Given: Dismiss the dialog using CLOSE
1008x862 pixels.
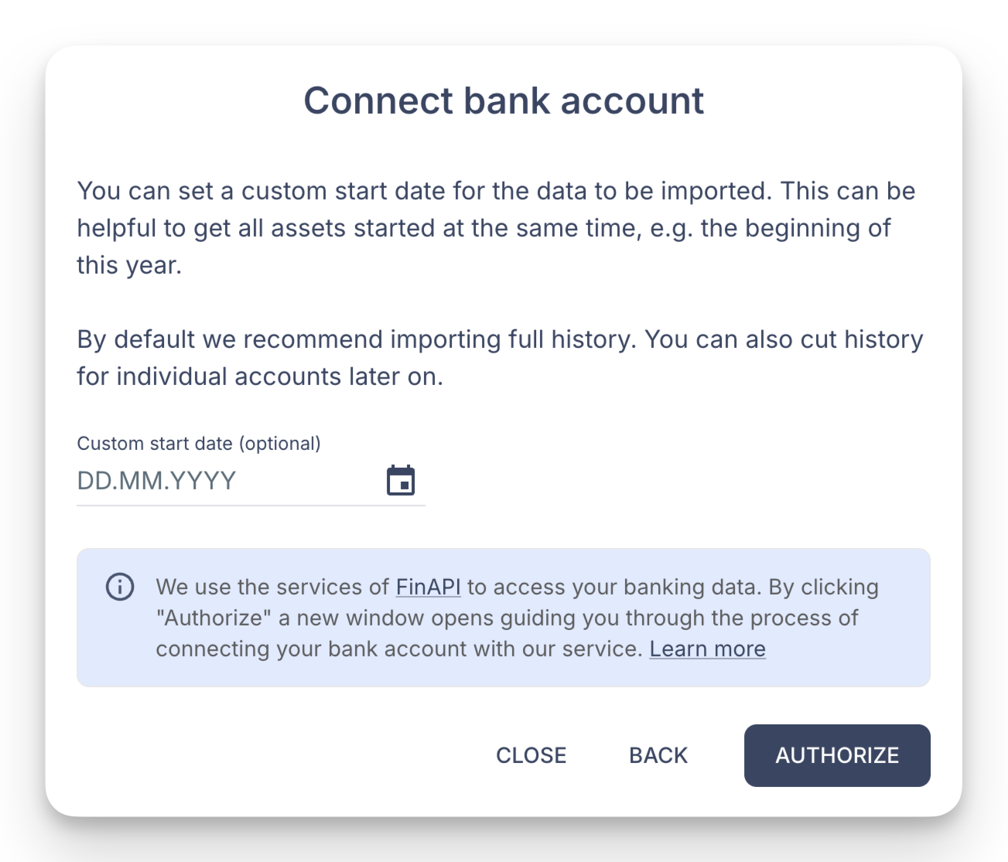Looking at the screenshot, I should [x=531, y=755].
